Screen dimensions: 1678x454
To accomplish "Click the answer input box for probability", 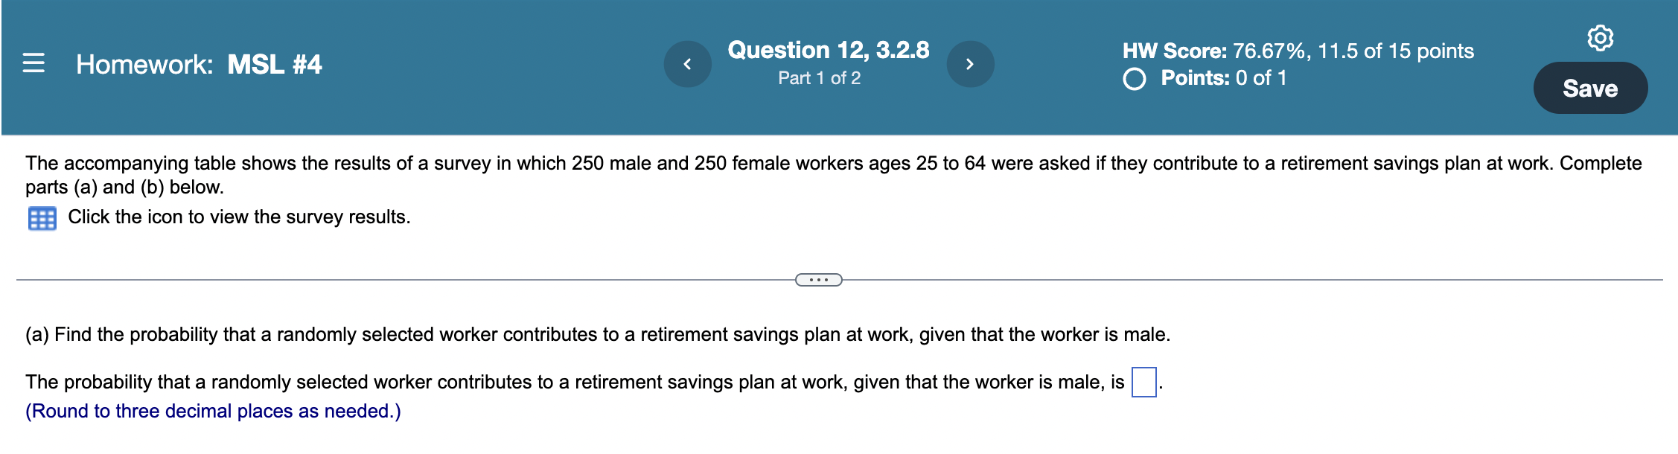I will pyautogui.click(x=1144, y=381).
